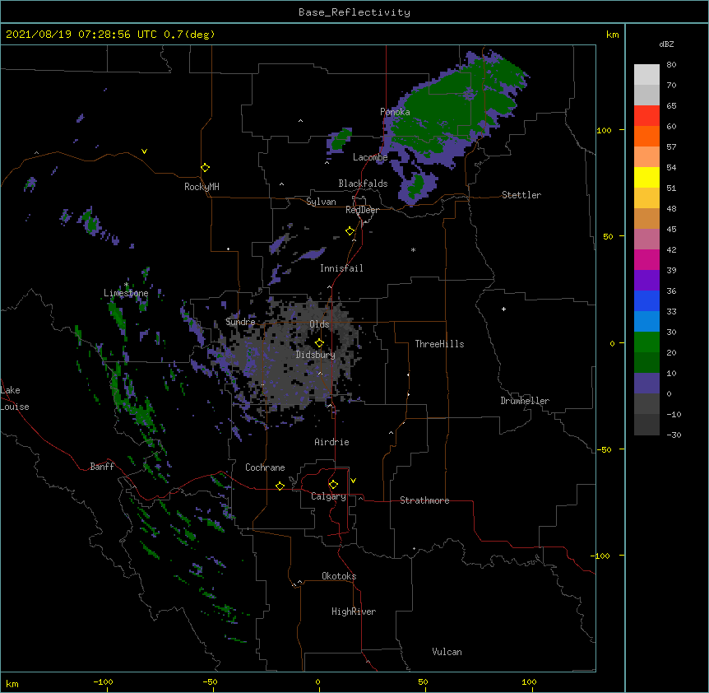
Task: Click the Vulcan town label
Action: click(x=447, y=652)
